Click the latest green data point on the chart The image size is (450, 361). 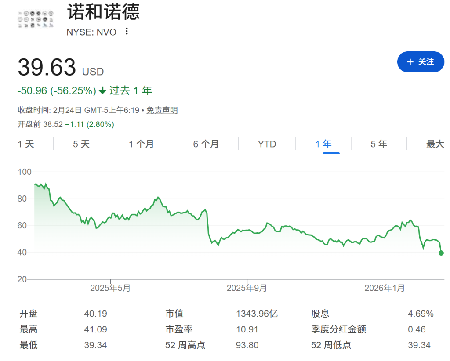442,253
